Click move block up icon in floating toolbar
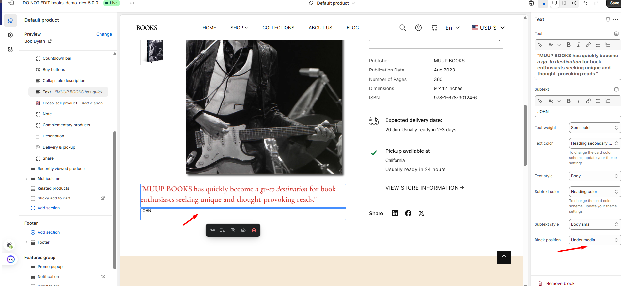The width and height of the screenshot is (621, 286). coord(212,230)
